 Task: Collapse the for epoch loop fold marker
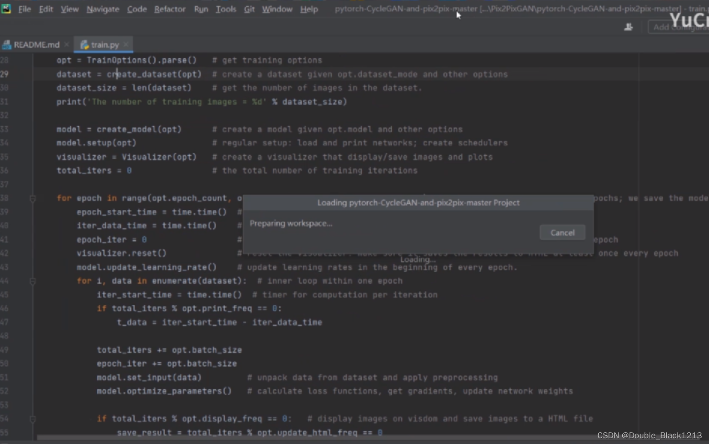pyautogui.click(x=33, y=198)
